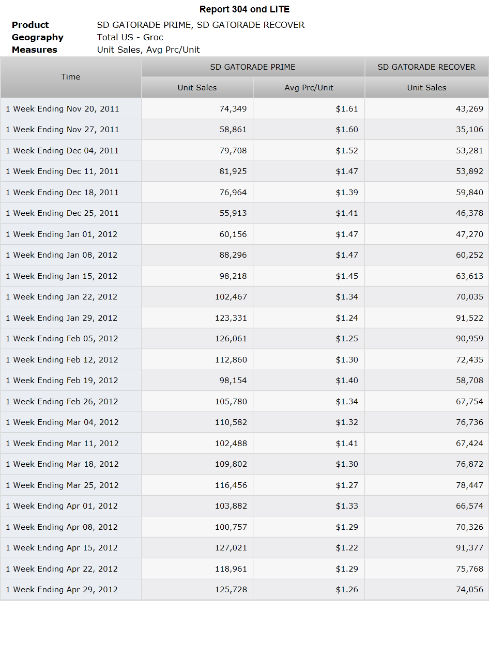Click the Avg Prc/Unit column header

pyautogui.click(x=309, y=88)
